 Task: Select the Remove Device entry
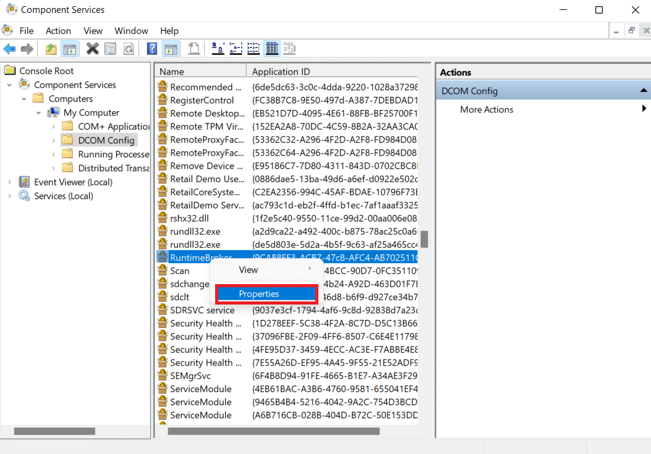point(206,166)
